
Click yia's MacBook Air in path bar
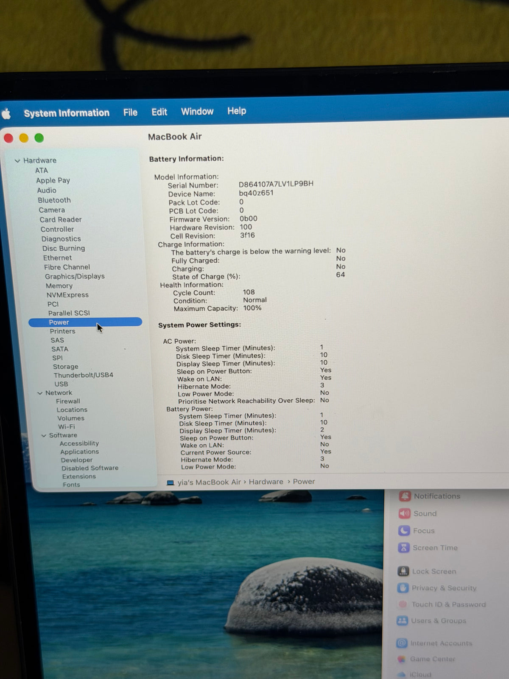209,483
